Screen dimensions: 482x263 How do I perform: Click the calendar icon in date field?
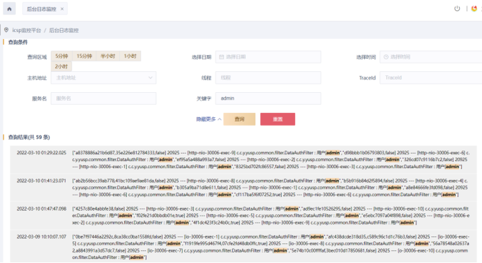[221, 57]
